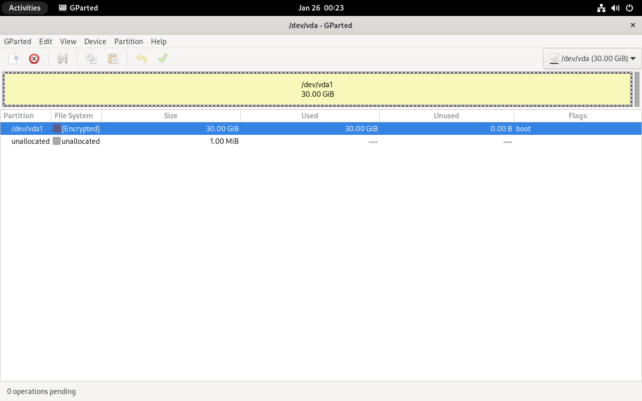Click the Undo last operation icon
The height and width of the screenshot is (401, 642).
141,59
